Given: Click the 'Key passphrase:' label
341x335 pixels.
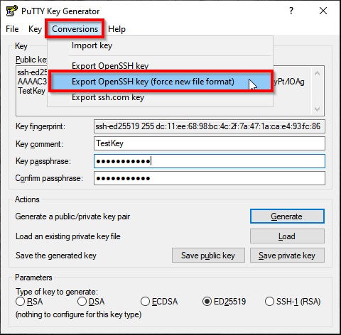Looking at the screenshot, I should click(43, 161).
